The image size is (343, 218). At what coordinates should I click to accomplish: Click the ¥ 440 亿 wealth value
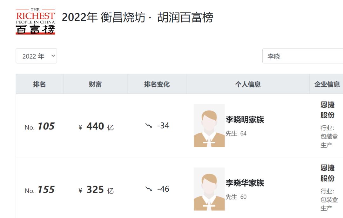click(x=96, y=127)
